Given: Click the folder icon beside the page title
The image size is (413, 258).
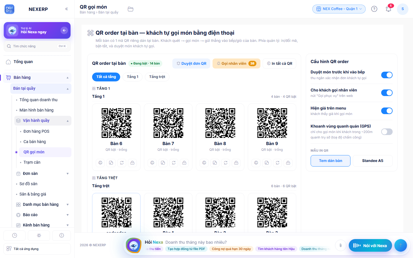Looking at the screenshot, I should tap(130, 9).
